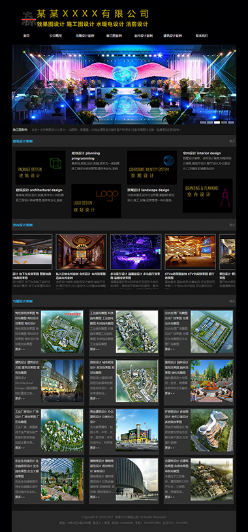Click 更多 beside 室内设计案例 section
Viewport: 248px width, 532px height.
click(232, 225)
